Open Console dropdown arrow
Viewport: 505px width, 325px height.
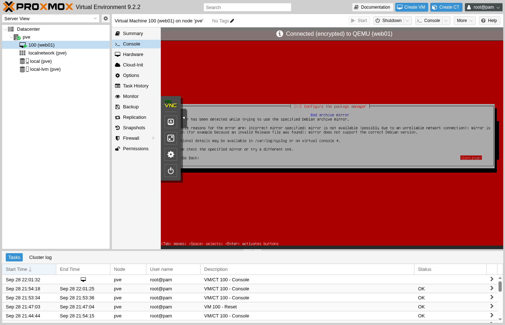(x=446, y=21)
